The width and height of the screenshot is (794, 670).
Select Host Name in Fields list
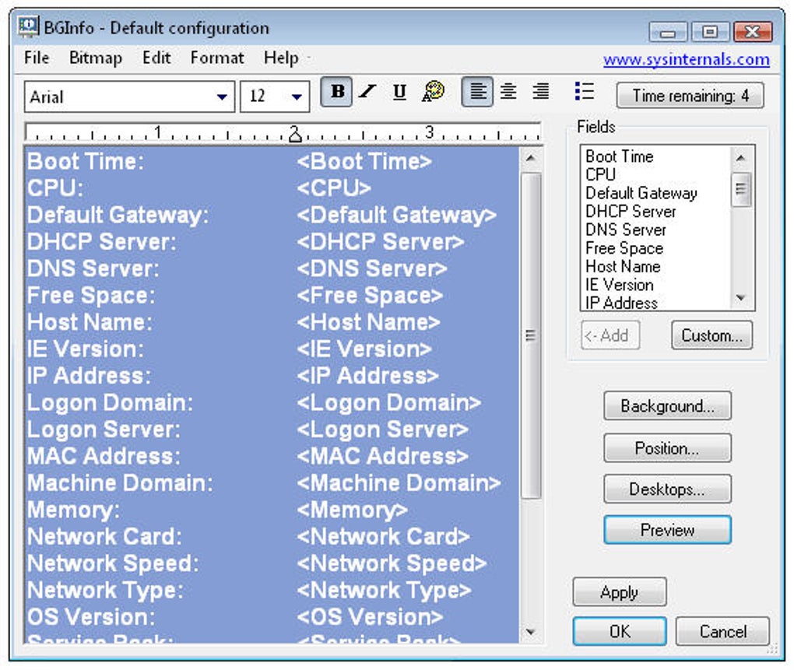tap(623, 266)
